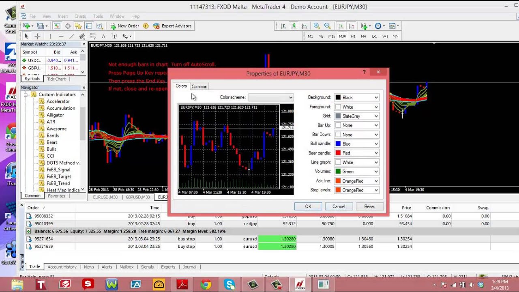
Task: Click the blue Bull candle color swatch
Action: click(338, 144)
